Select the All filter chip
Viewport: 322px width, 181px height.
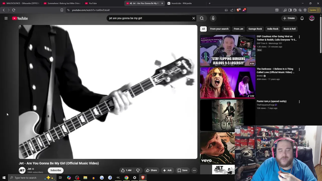[x=203, y=29]
